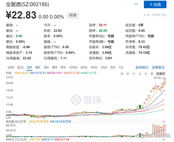Switch to the 120分 interval tab
Image resolution: width=174 pixels, height=142 pixels.
click(x=73, y=68)
